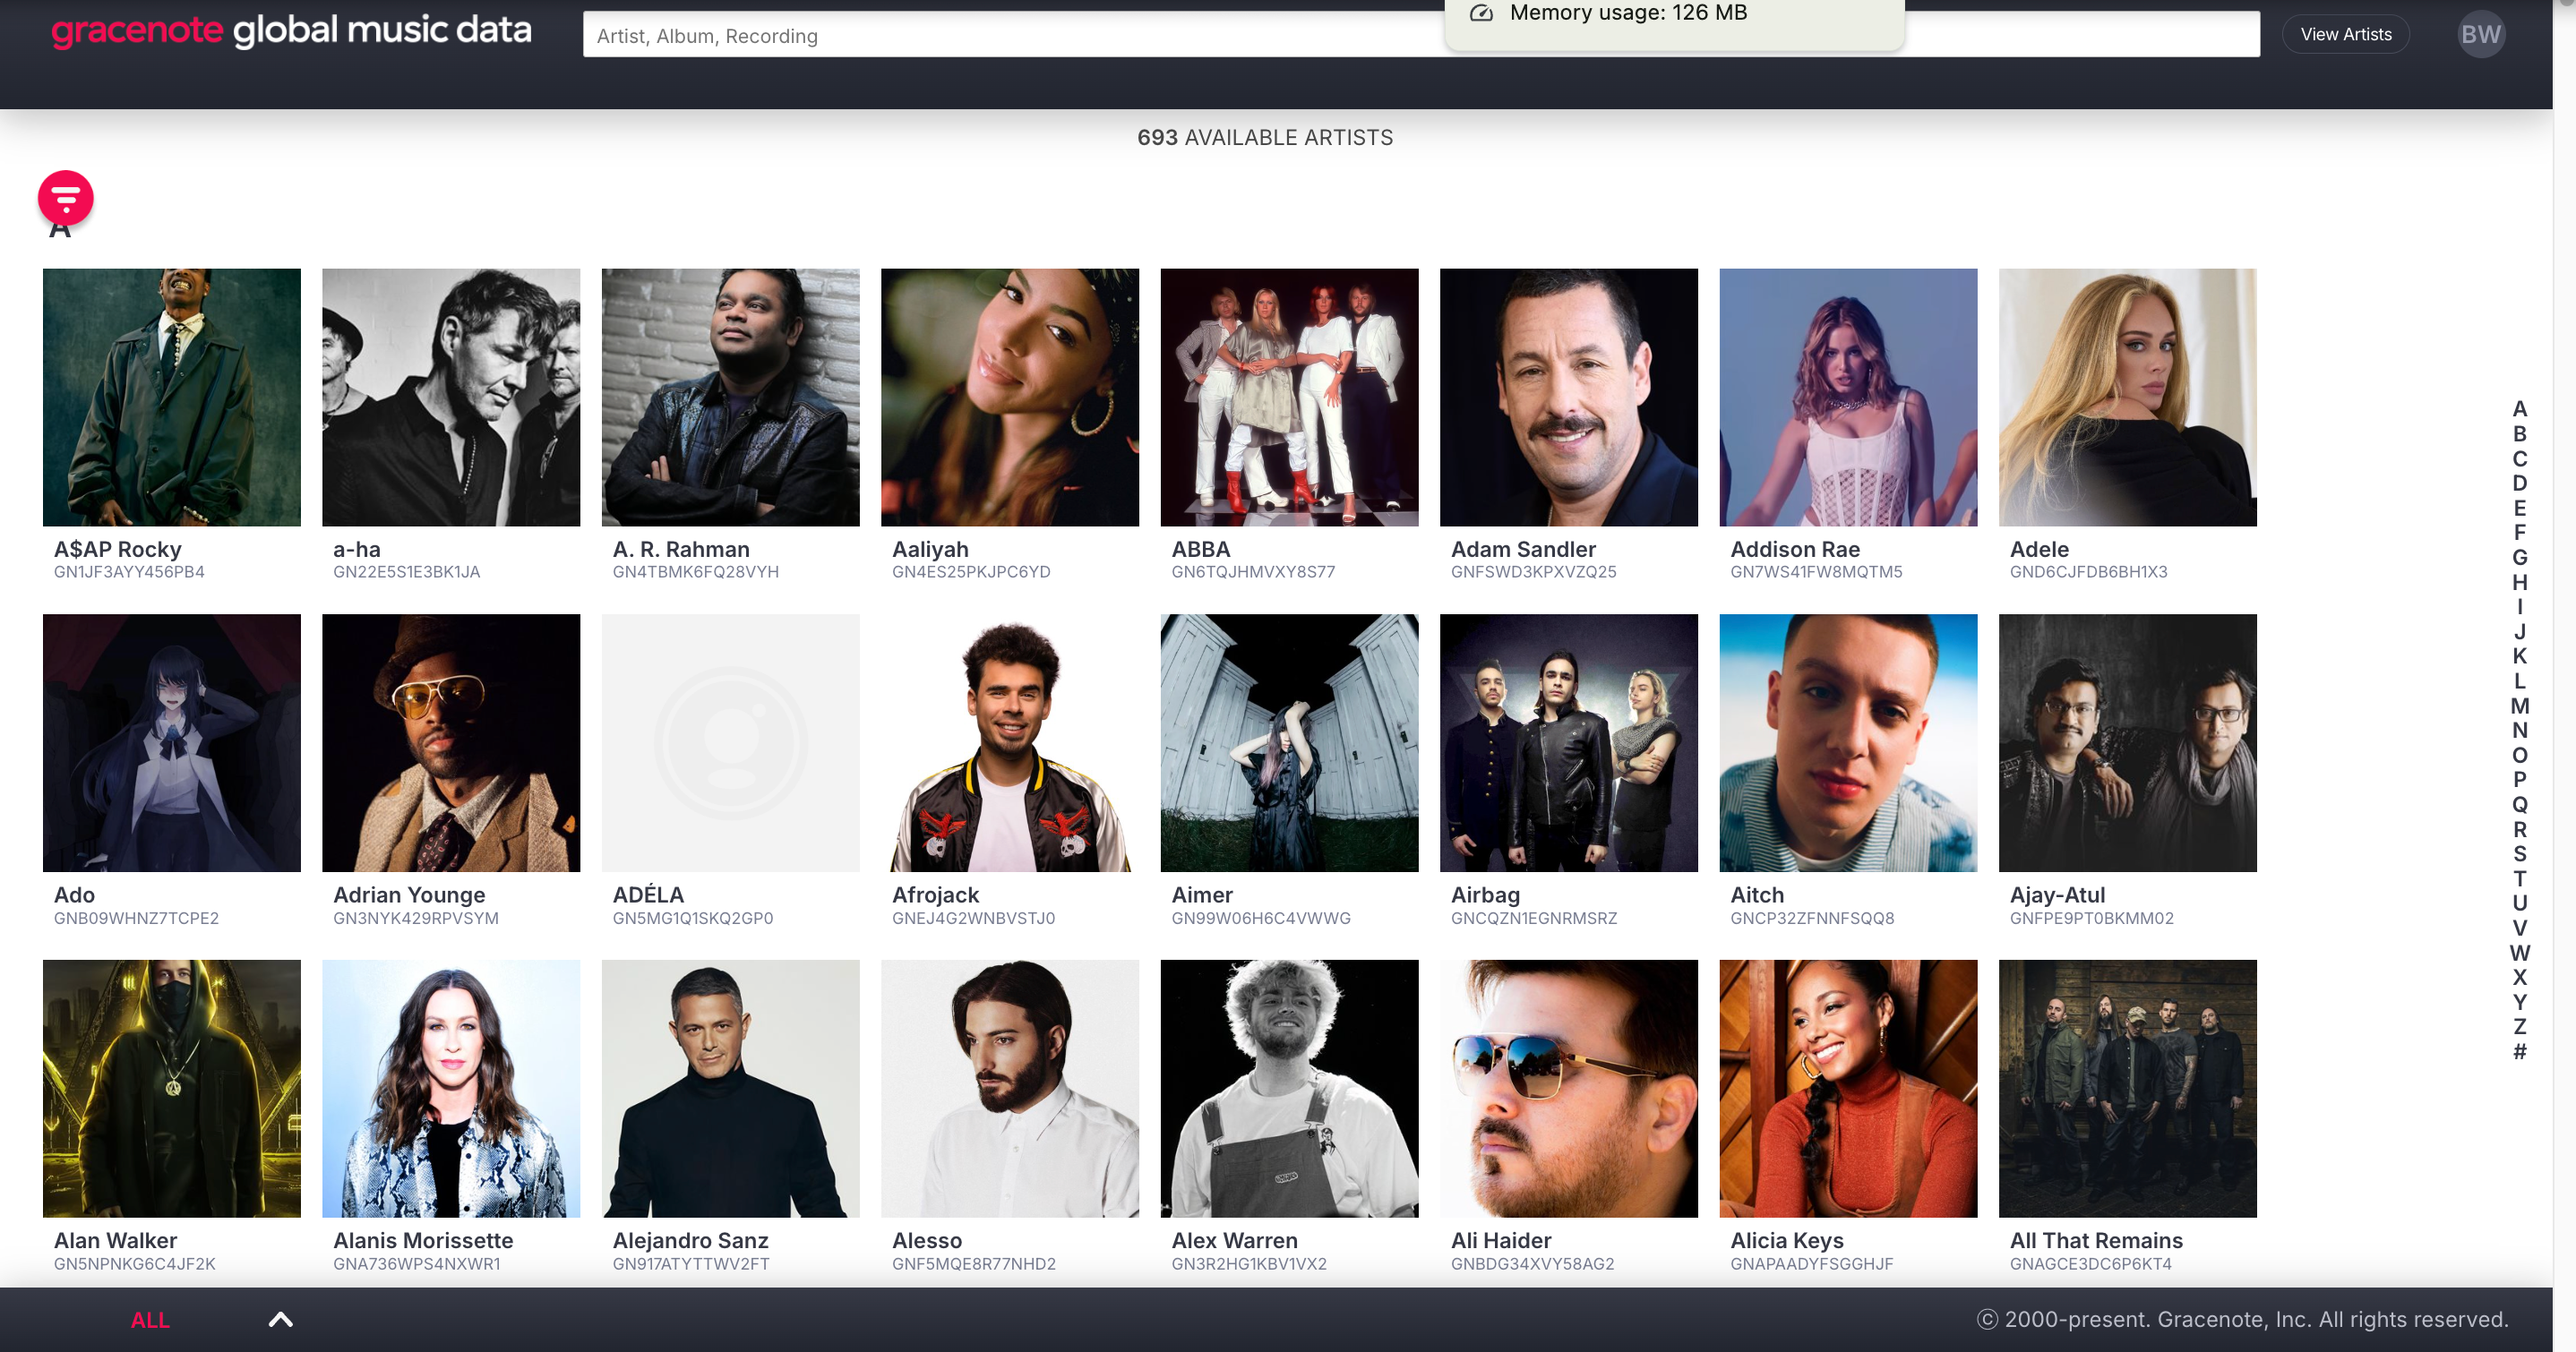This screenshot has height=1352, width=2576.
Task: Expand the bottom bar chevron up arrow
Action: pos(281,1319)
